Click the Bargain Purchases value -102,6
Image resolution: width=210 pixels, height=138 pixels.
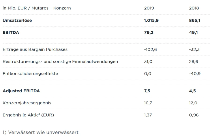150,49
